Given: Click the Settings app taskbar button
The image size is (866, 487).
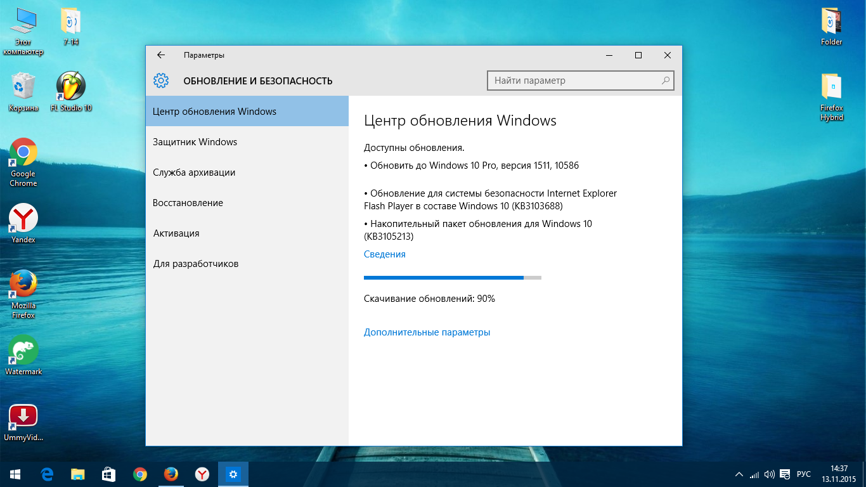Looking at the screenshot, I should pos(233,474).
